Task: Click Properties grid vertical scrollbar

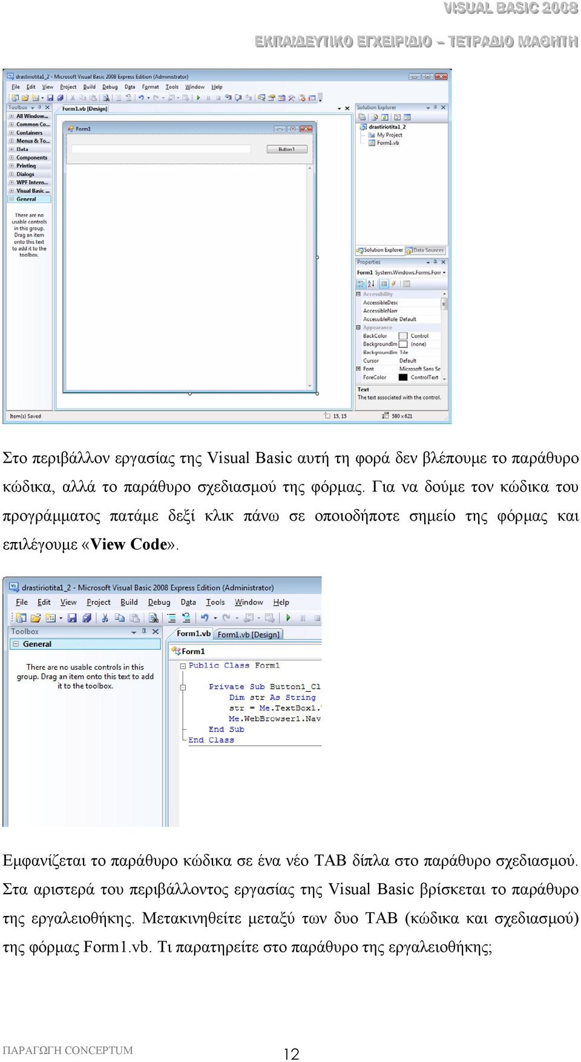Action: pos(444,336)
